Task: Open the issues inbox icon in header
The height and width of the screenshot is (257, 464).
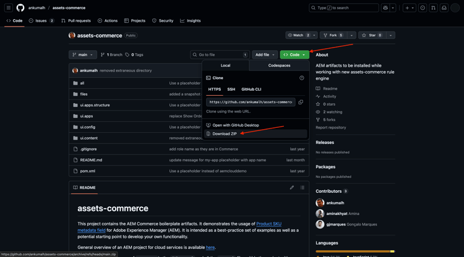Action: click(x=423, y=7)
